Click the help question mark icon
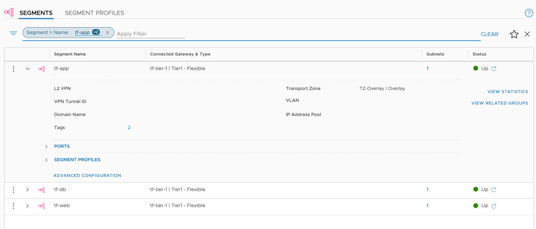The width and height of the screenshot is (536, 229). [529, 13]
